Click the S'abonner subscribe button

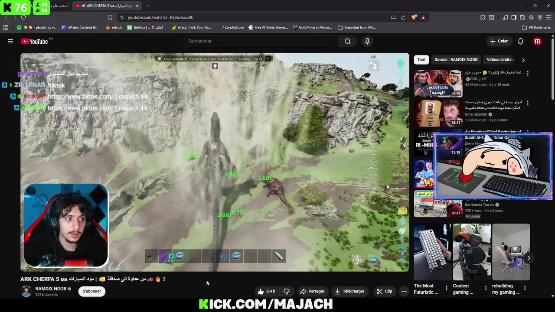click(92, 291)
